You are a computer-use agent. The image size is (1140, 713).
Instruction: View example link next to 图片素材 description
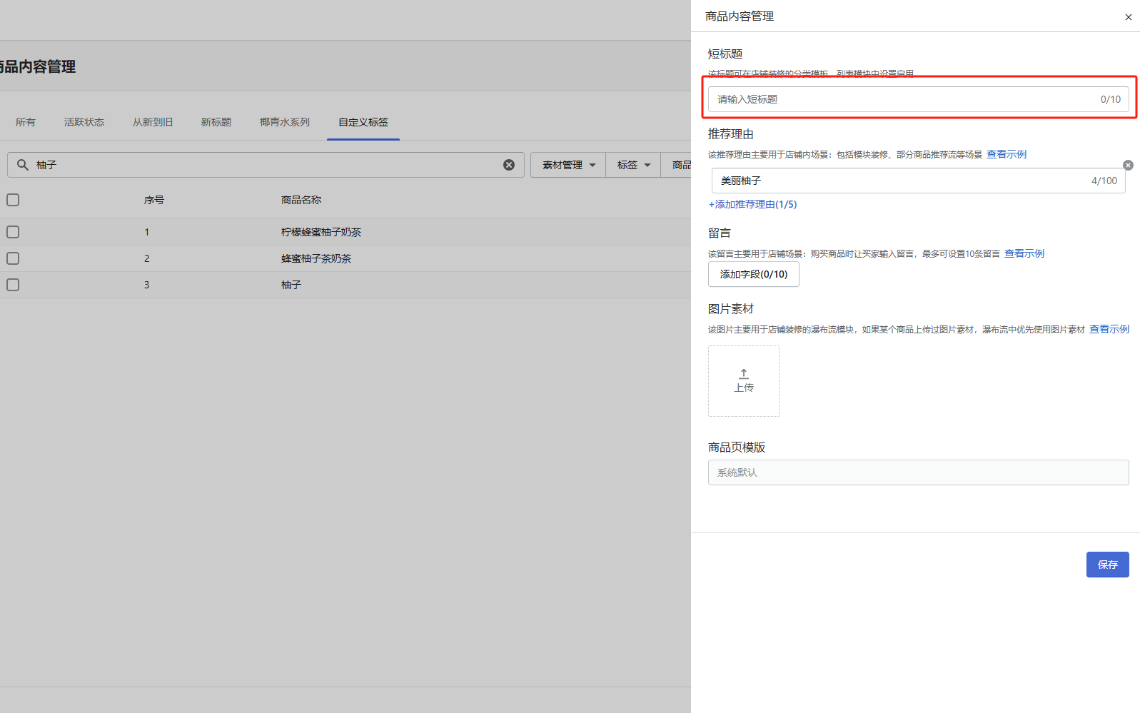click(x=1109, y=329)
